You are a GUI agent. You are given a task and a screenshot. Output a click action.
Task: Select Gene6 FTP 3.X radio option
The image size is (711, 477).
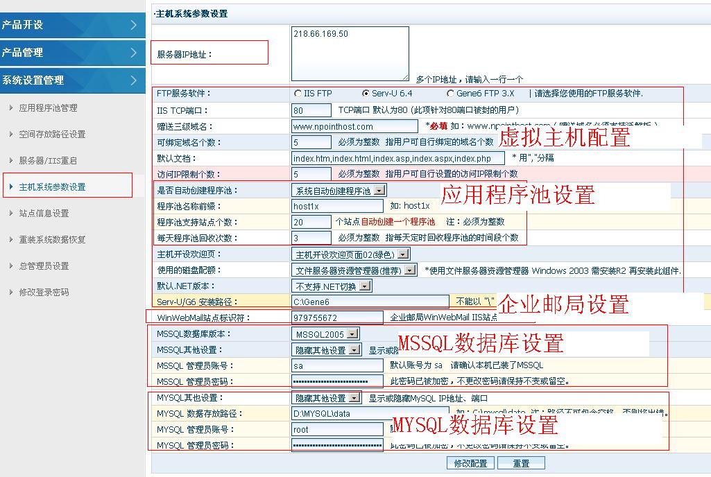451,94
